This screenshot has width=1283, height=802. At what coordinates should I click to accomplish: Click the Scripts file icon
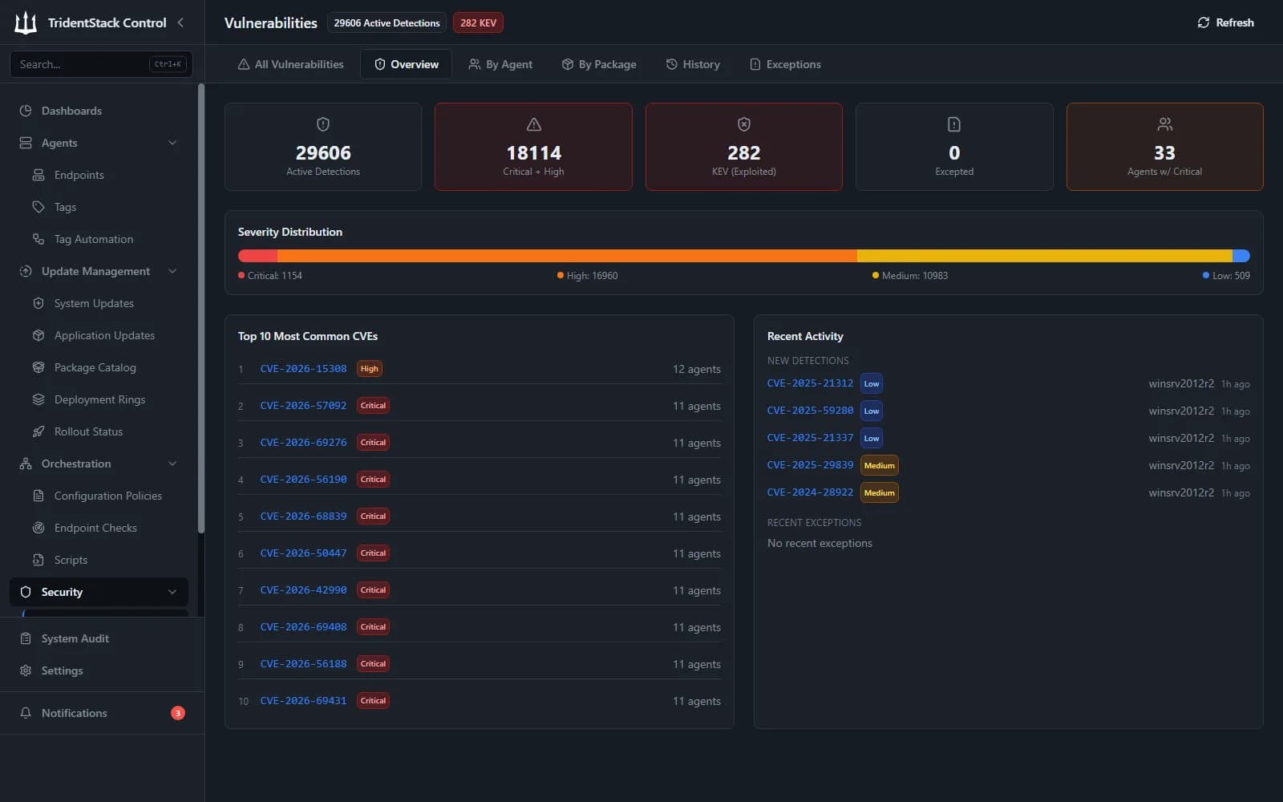coord(38,560)
